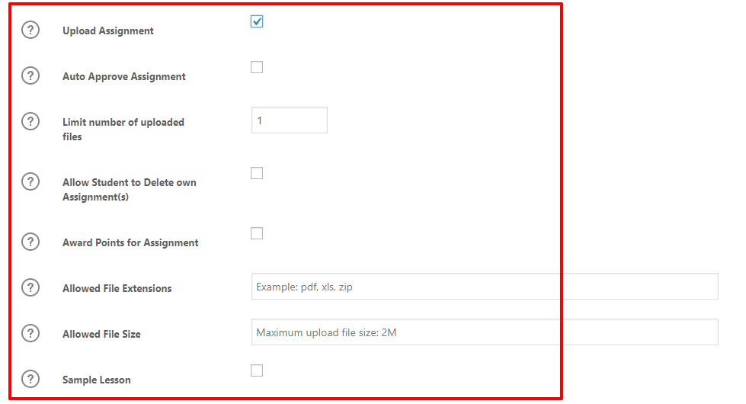Open help for Limit number of uploaded files
This screenshot has height=404, width=746.
click(x=30, y=121)
